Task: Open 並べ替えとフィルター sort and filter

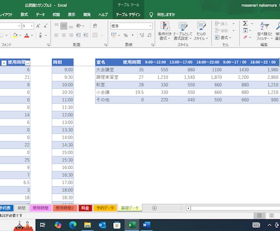Action: coord(264,31)
